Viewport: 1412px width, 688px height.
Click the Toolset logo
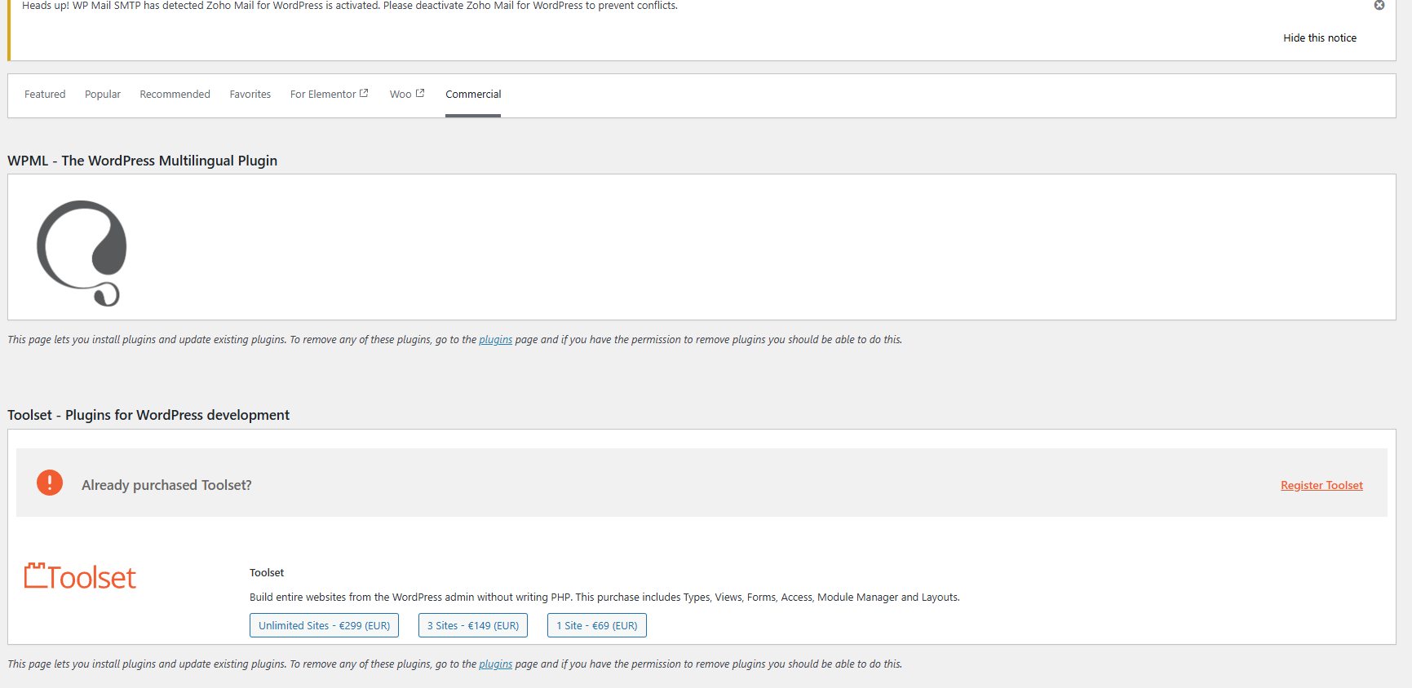[80, 576]
